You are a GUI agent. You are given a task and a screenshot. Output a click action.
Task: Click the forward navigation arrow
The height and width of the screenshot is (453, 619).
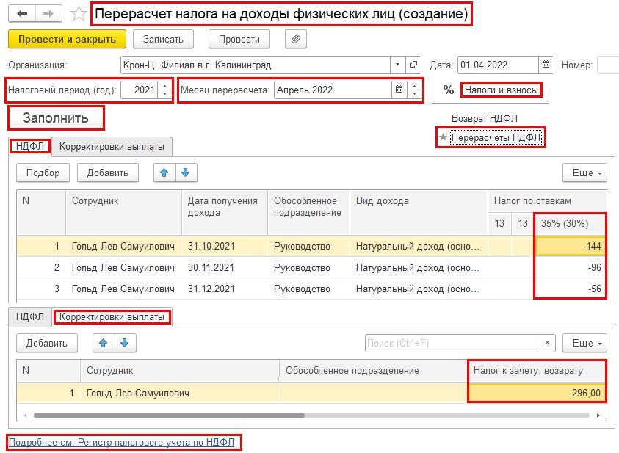pyautogui.click(x=48, y=14)
